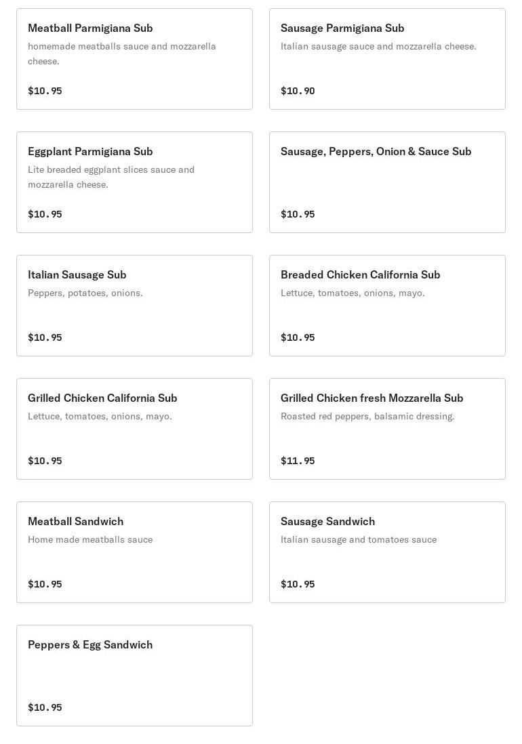Click 'Italian sausage and tomatoes sauce' text
522x744 pixels.
coord(359,540)
